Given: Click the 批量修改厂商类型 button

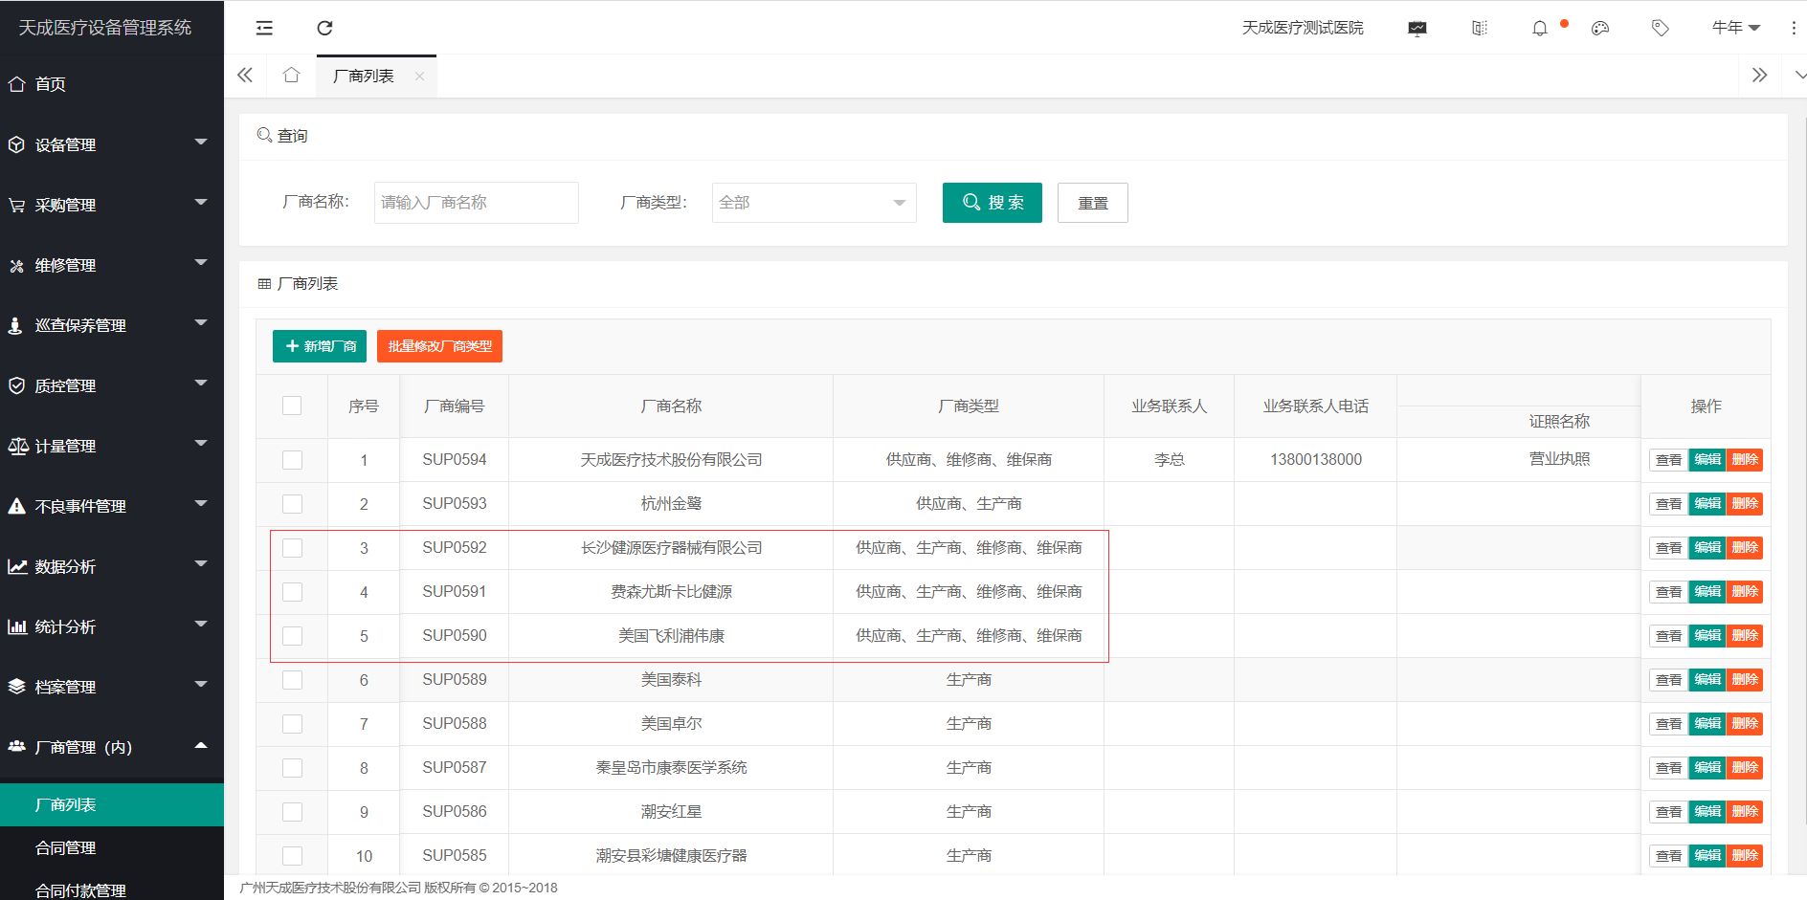Looking at the screenshot, I should [x=439, y=346].
